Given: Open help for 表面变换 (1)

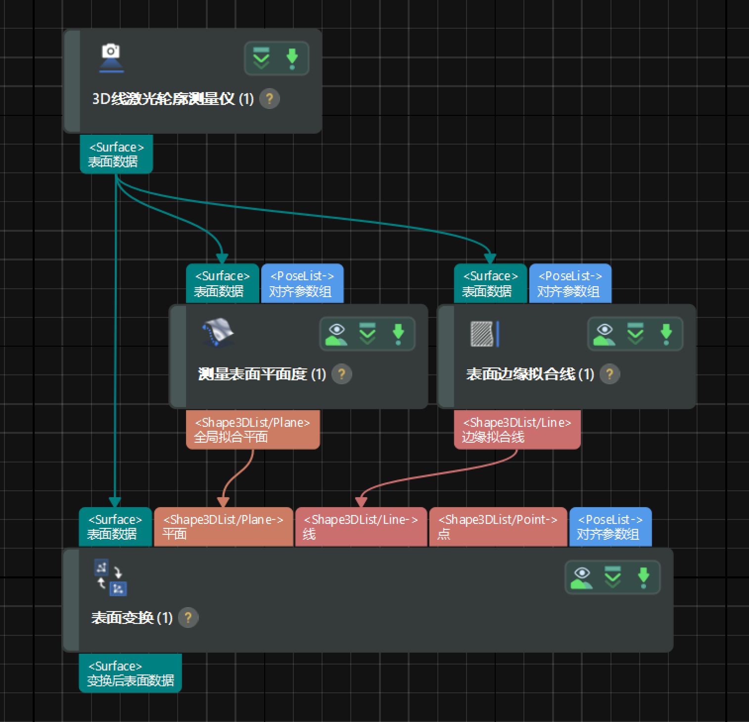Looking at the screenshot, I should (x=188, y=618).
